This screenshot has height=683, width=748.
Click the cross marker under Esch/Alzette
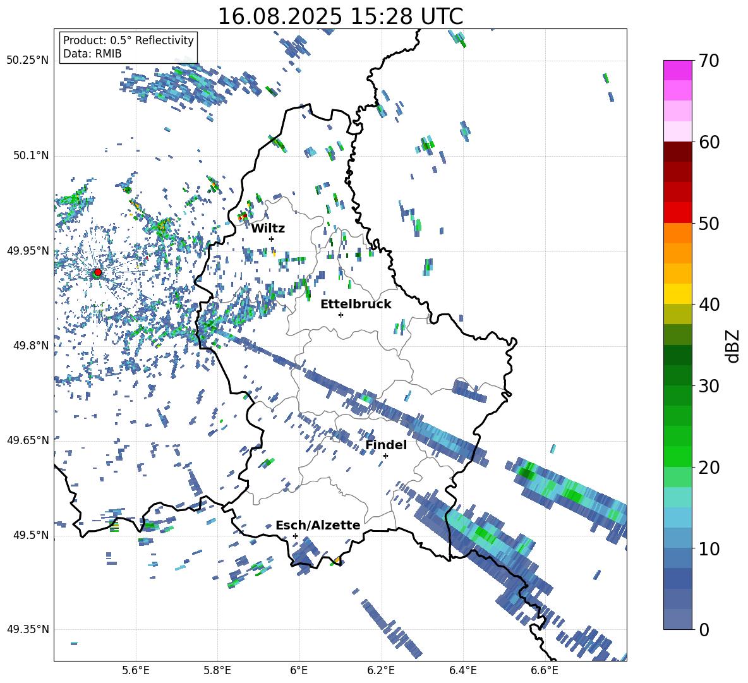(x=295, y=536)
